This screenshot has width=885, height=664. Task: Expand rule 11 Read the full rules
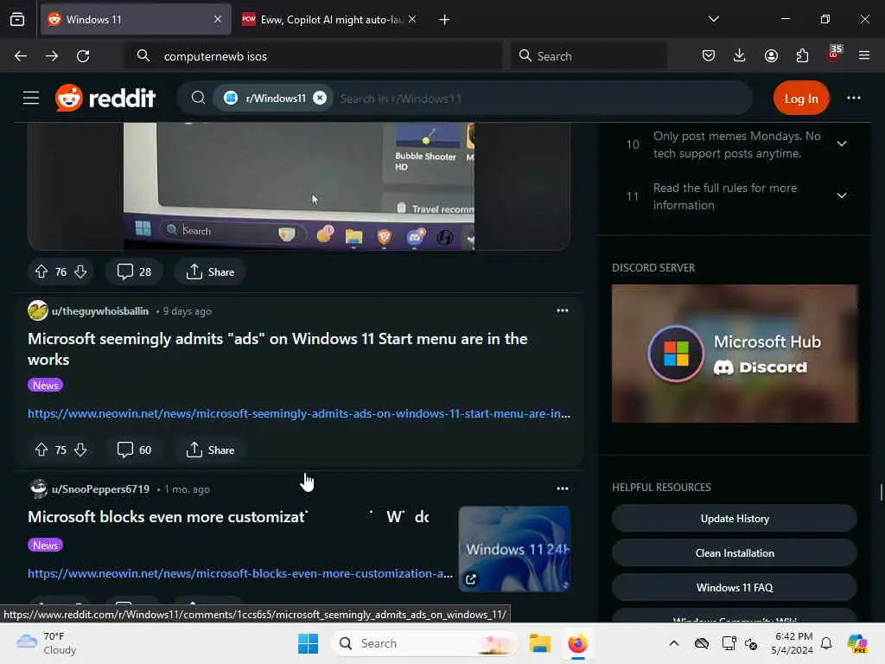coord(841,196)
